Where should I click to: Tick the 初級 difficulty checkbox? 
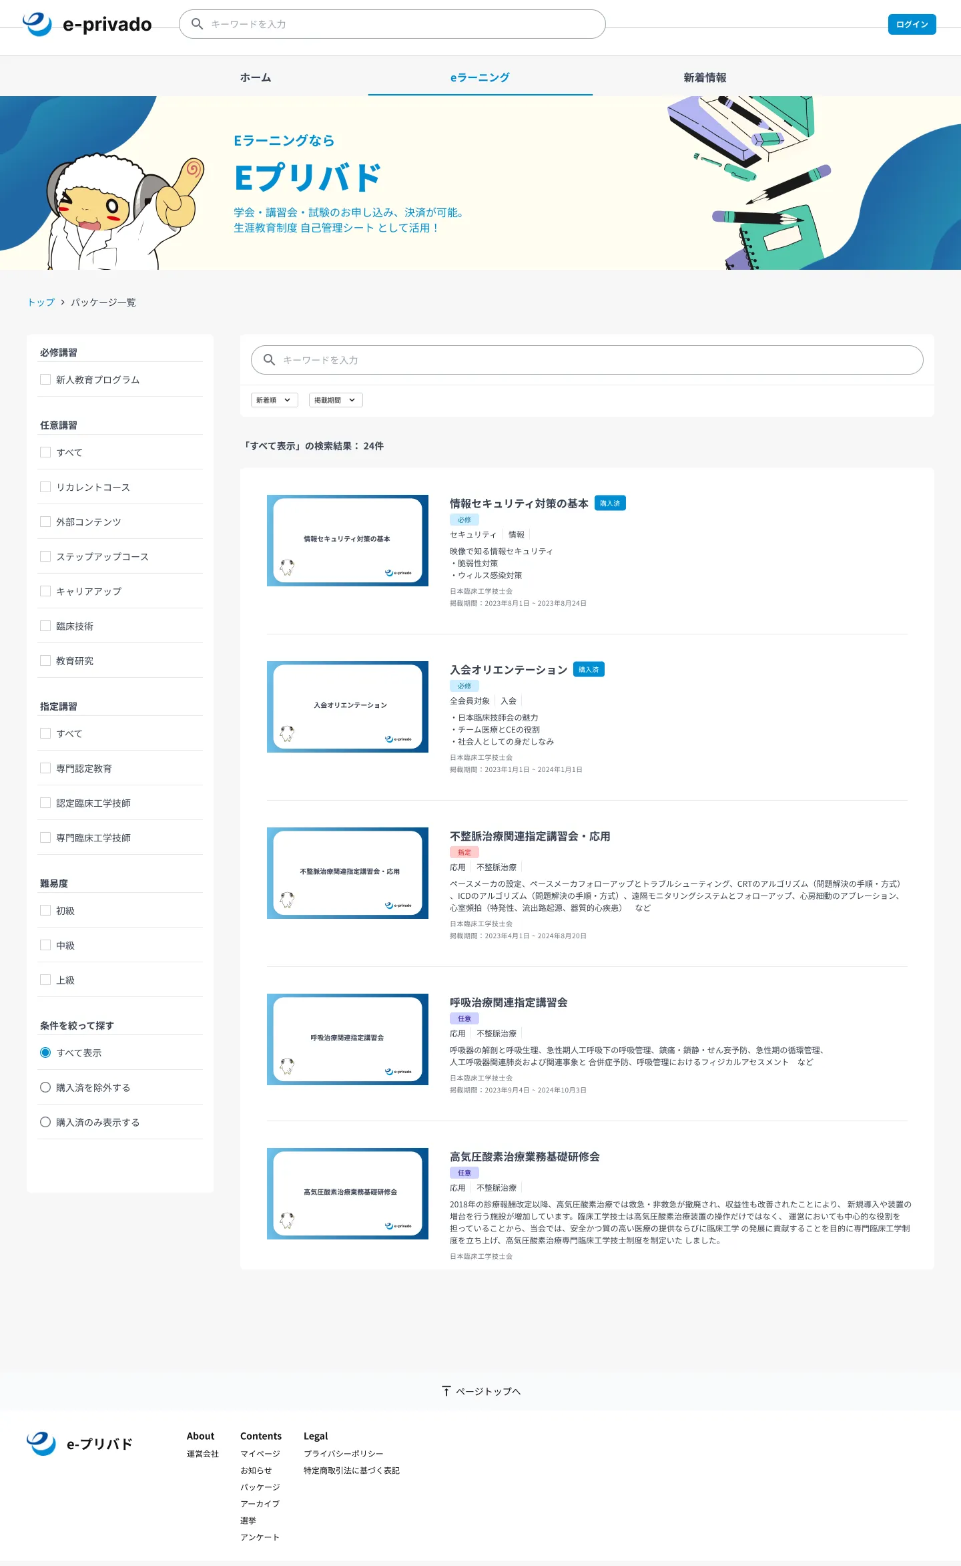[45, 910]
